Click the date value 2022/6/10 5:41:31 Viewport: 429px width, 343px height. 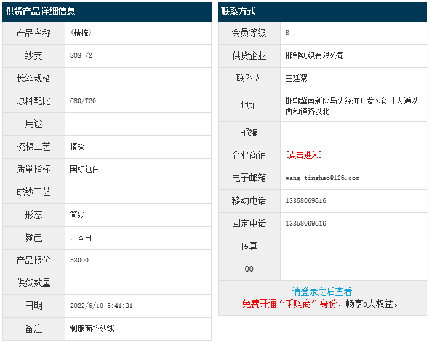pyautogui.click(x=102, y=306)
